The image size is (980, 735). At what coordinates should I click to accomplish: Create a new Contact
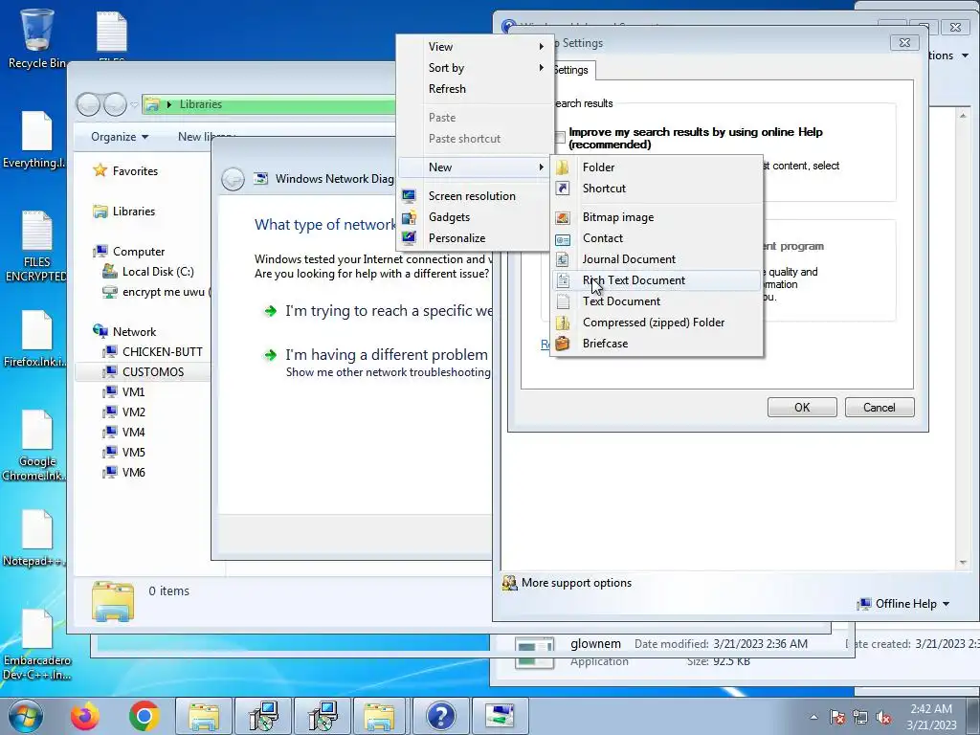pyautogui.click(x=657, y=238)
